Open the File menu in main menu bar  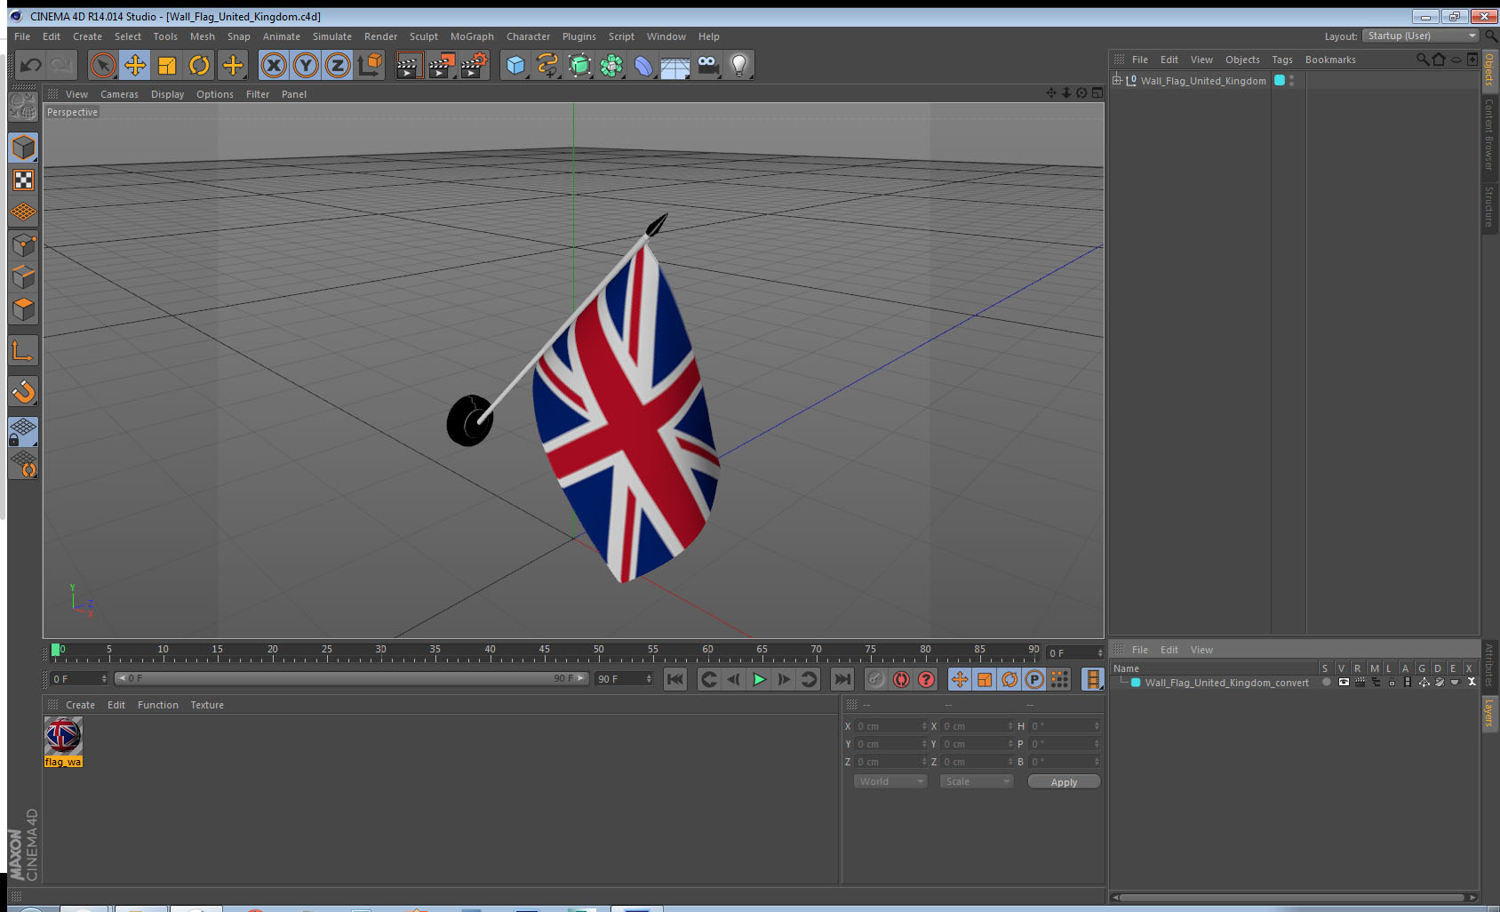[22, 36]
